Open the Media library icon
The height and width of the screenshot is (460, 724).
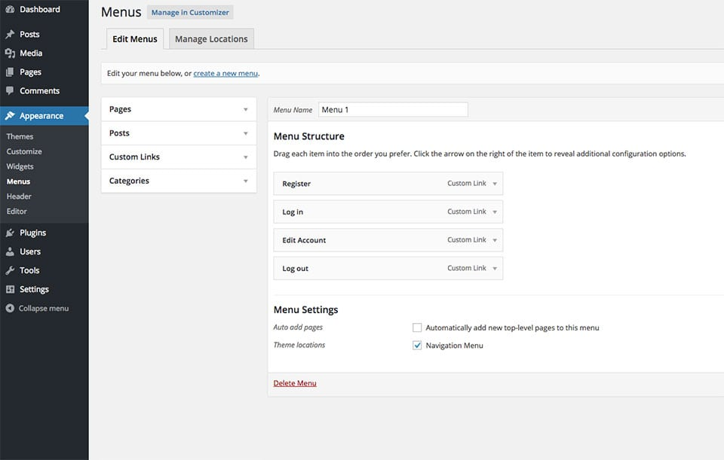pyautogui.click(x=10, y=53)
